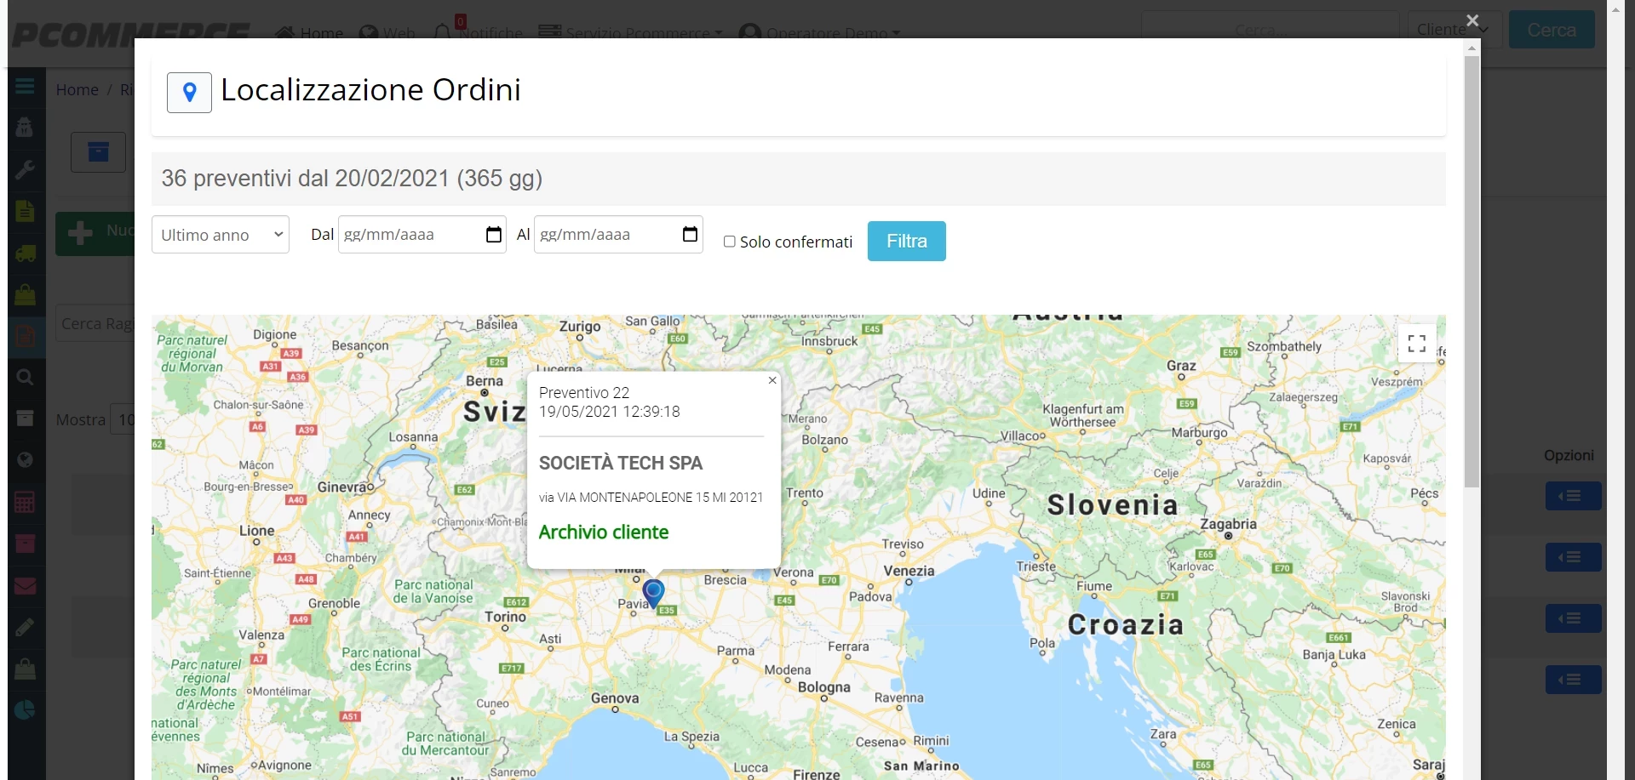Open the globe section in sidebar

click(x=25, y=460)
